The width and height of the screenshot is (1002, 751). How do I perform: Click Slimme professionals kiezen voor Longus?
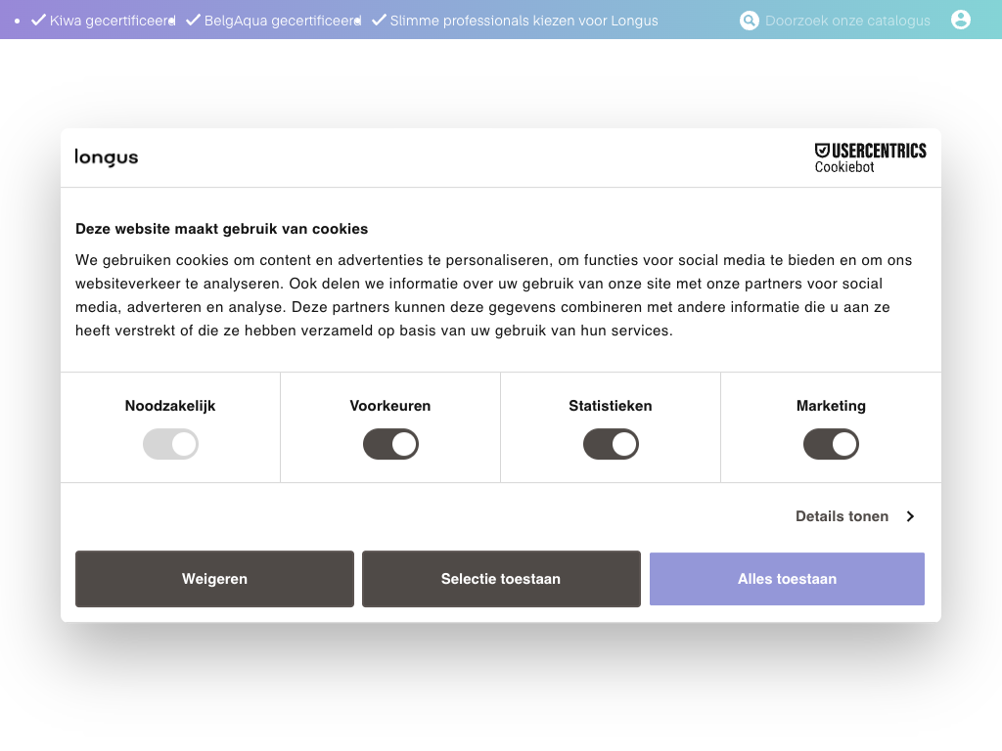[524, 21]
